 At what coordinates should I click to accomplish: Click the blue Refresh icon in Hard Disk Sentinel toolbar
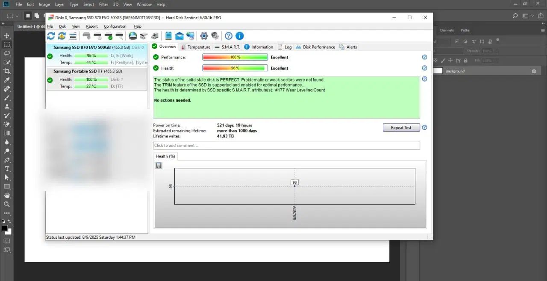tap(51, 36)
